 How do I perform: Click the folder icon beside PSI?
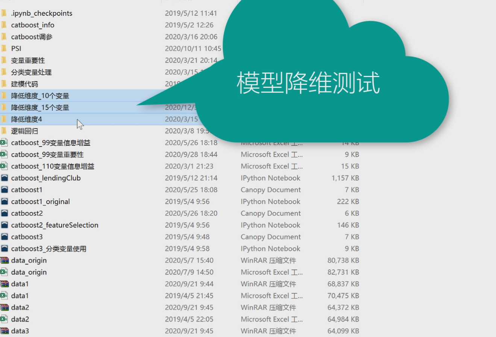coord(6,48)
